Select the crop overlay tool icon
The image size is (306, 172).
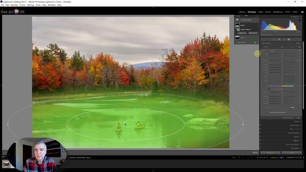point(274,39)
